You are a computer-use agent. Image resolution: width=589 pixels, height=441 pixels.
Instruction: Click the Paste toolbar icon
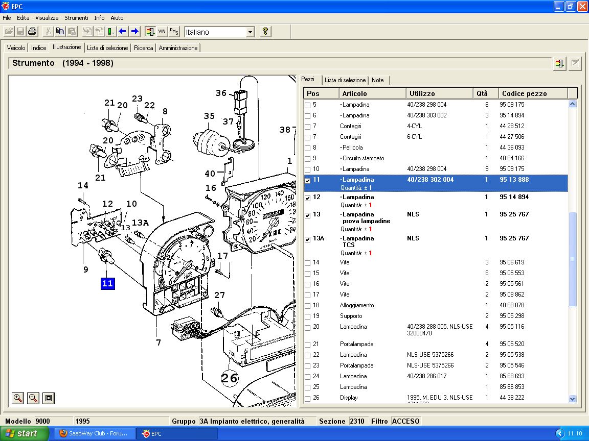72,32
